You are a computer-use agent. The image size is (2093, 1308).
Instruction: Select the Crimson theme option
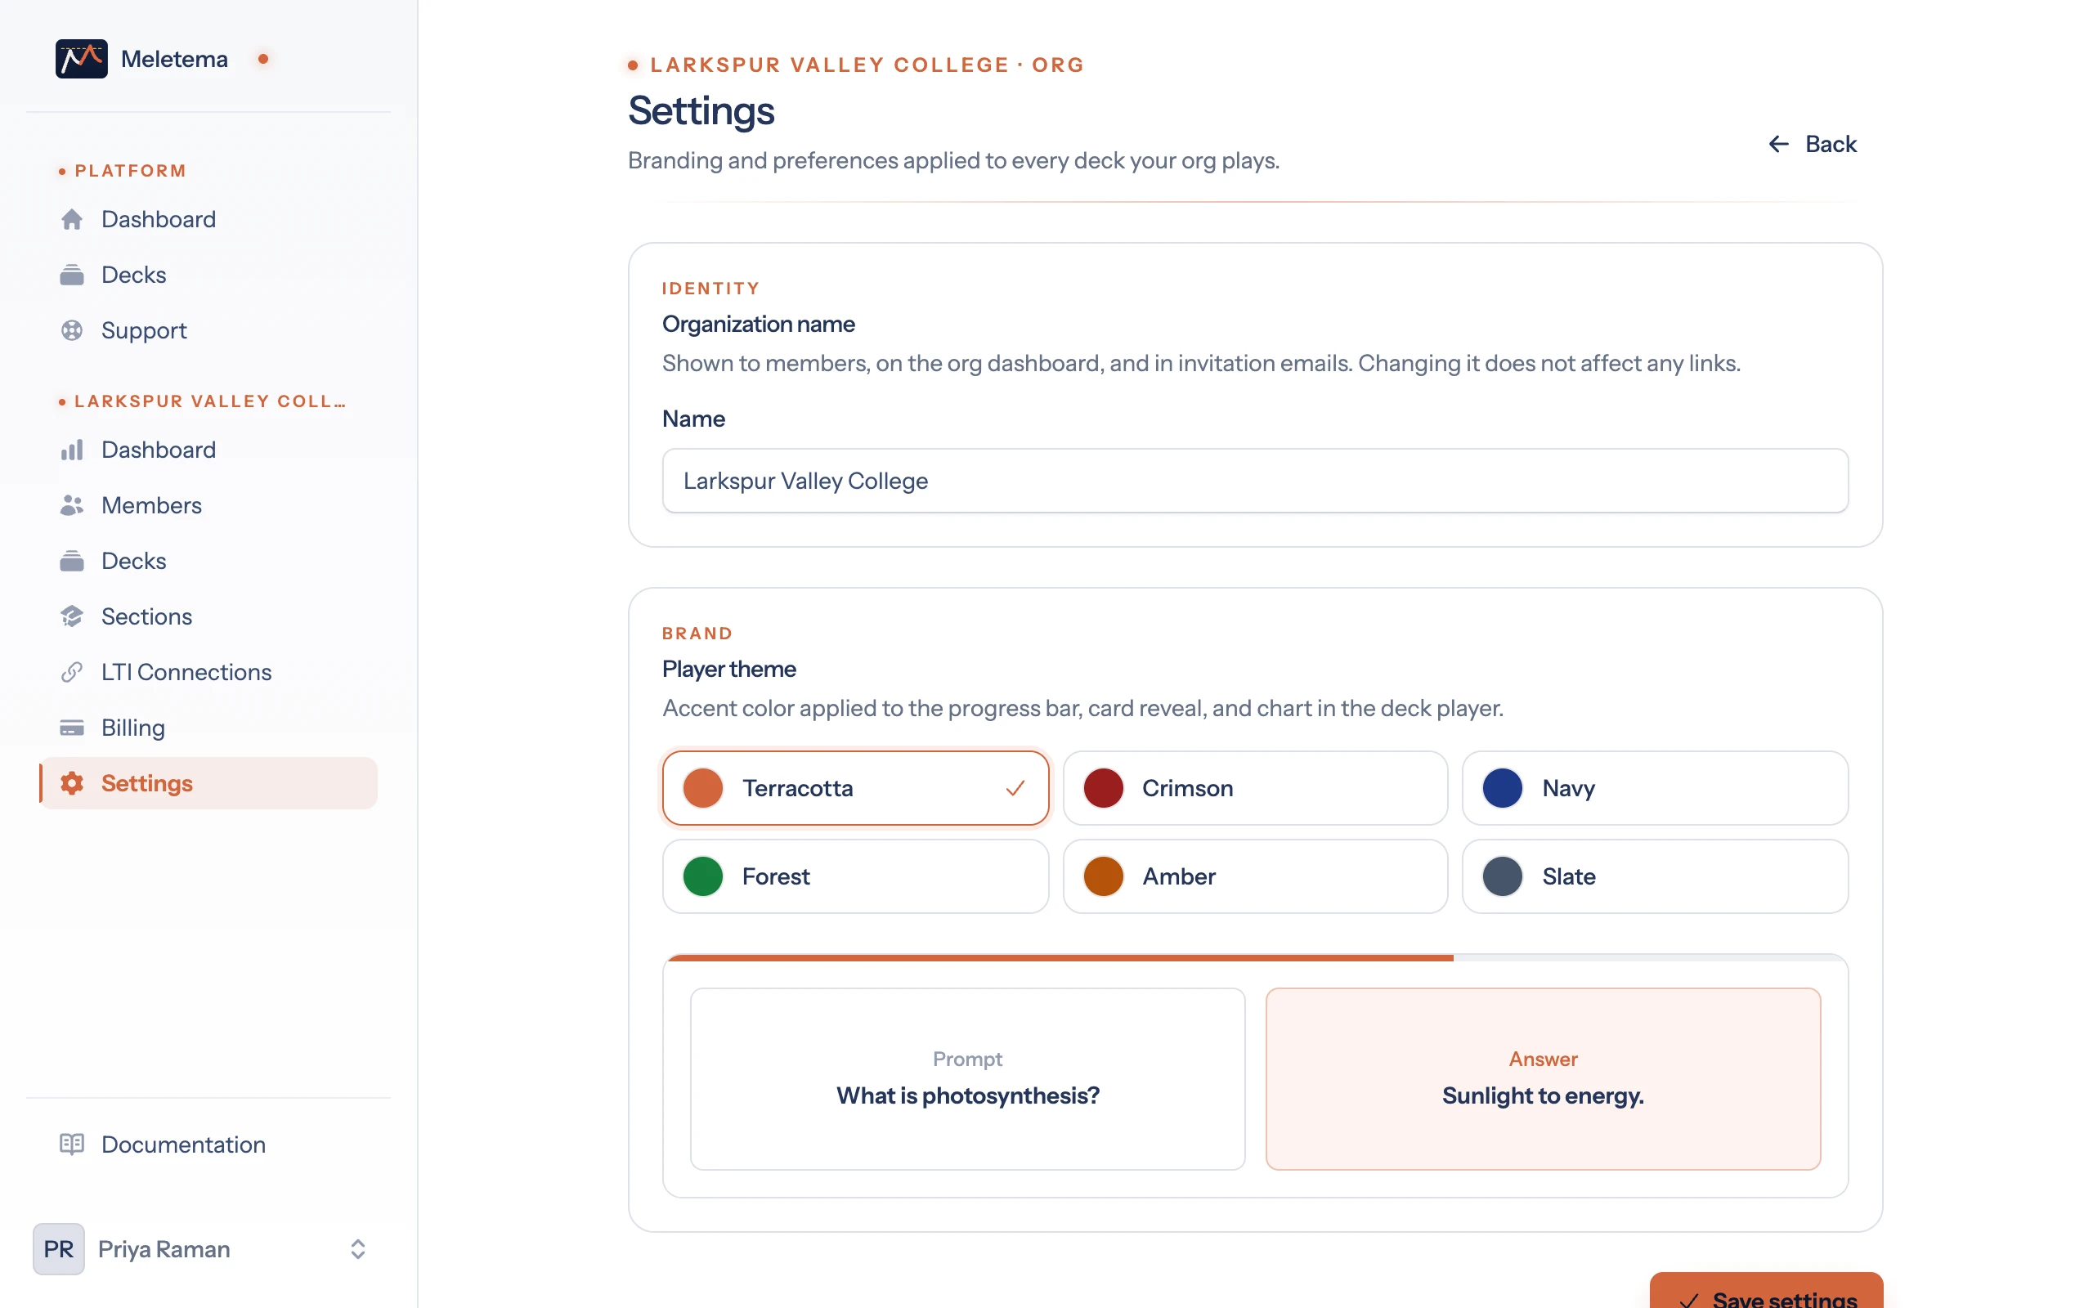click(x=1255, y=788)
